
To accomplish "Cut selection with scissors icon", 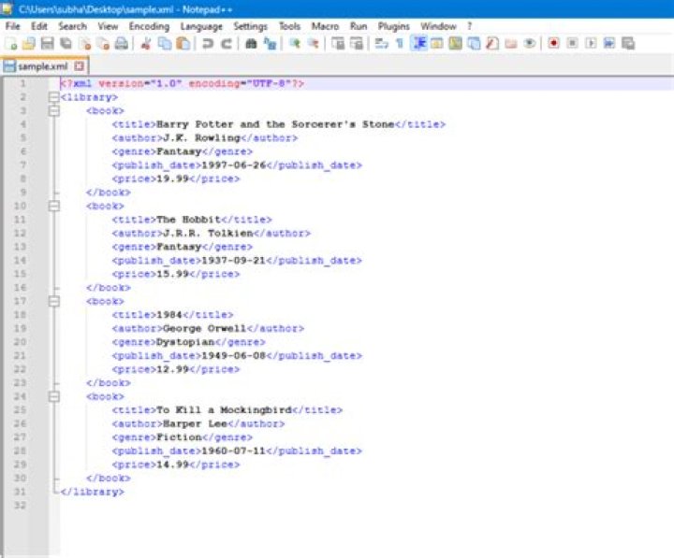I will click(146, 43).
